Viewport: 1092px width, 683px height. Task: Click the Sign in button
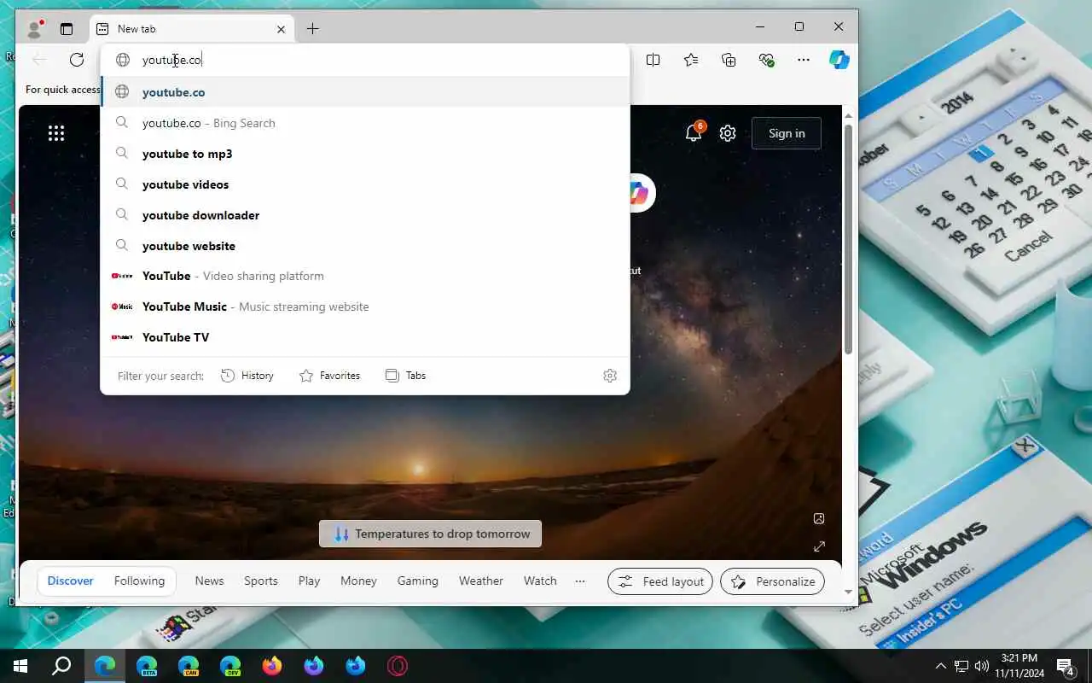tap(787, 133)
